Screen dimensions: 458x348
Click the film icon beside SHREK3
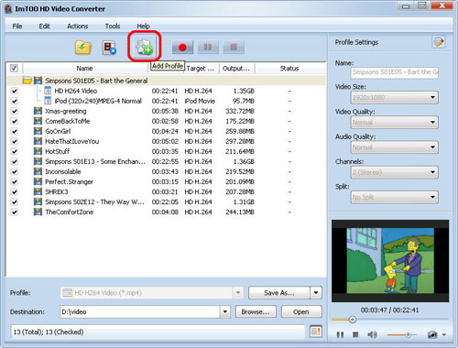[38, 191]
